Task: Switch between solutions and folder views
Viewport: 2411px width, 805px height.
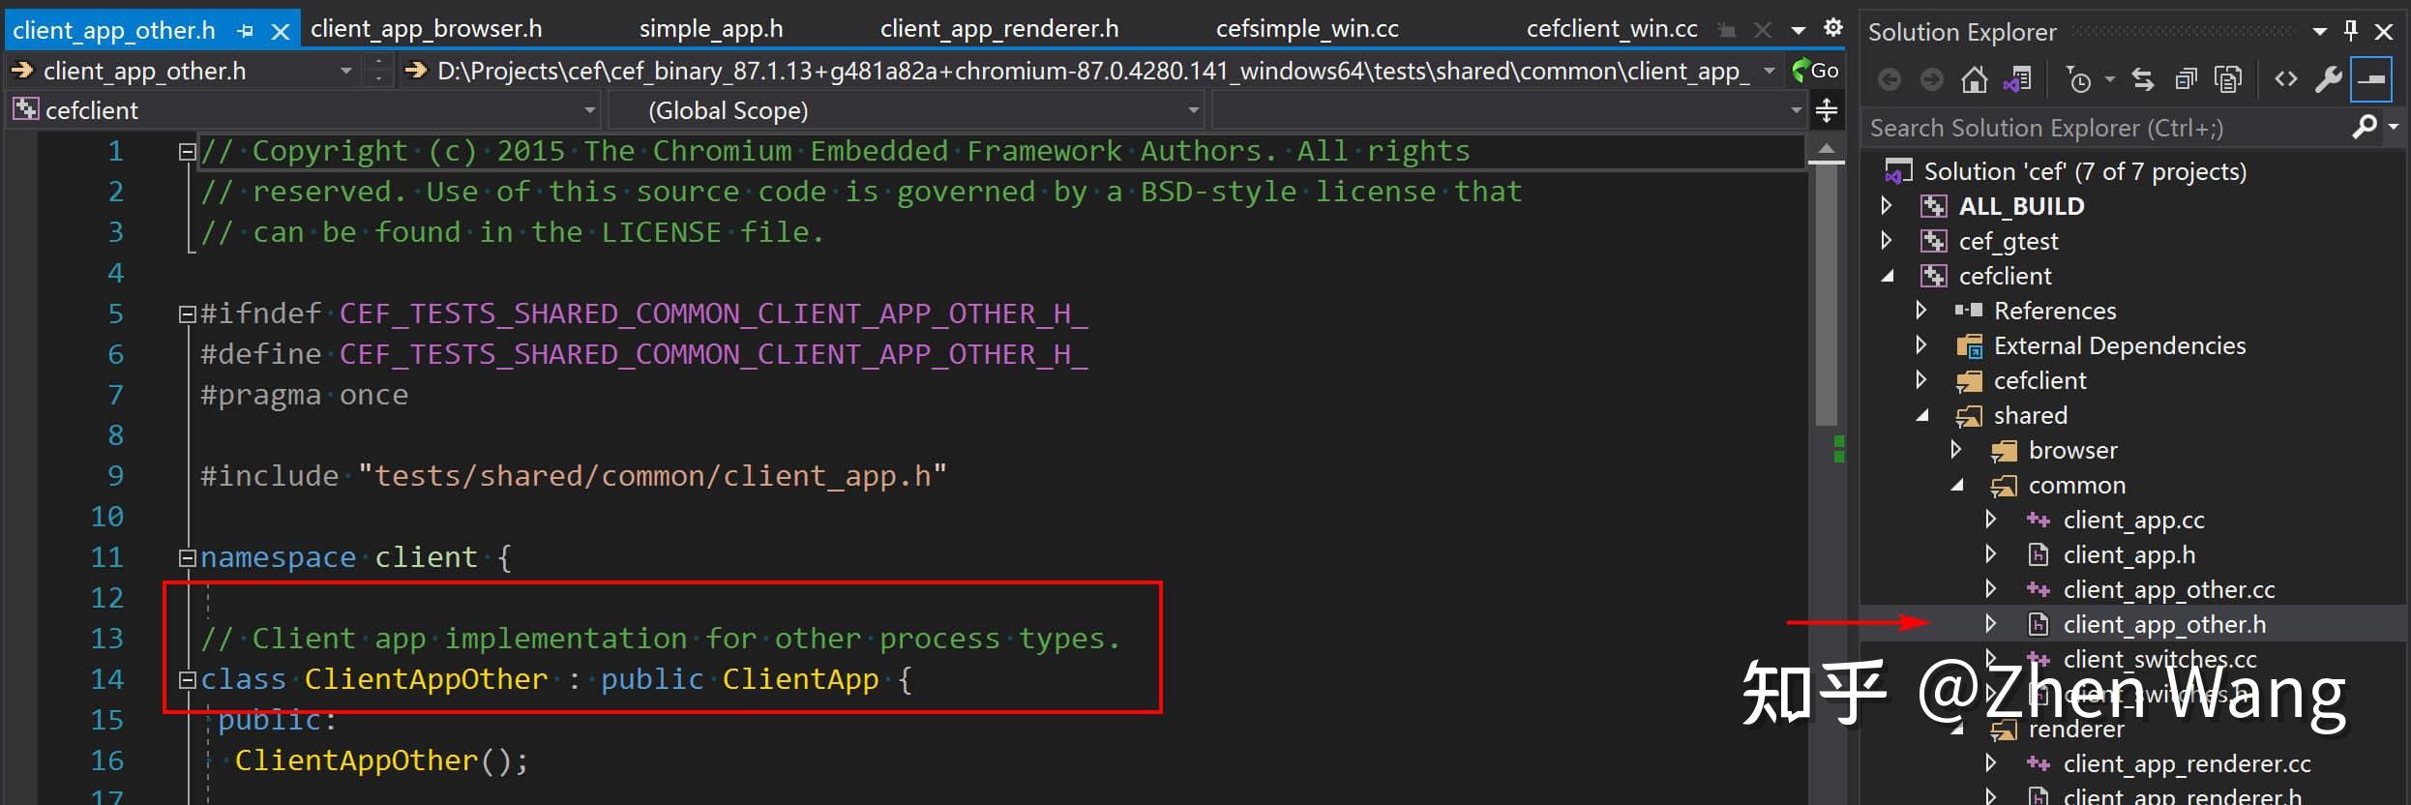Action: pyautogui.click(x=2017, y=79)
